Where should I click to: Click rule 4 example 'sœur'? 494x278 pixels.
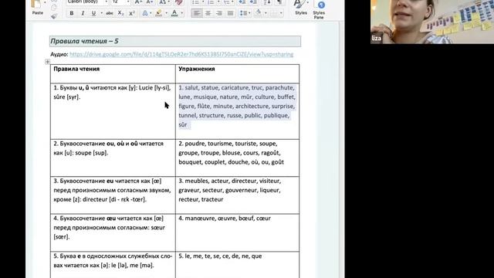pos(157,228)
